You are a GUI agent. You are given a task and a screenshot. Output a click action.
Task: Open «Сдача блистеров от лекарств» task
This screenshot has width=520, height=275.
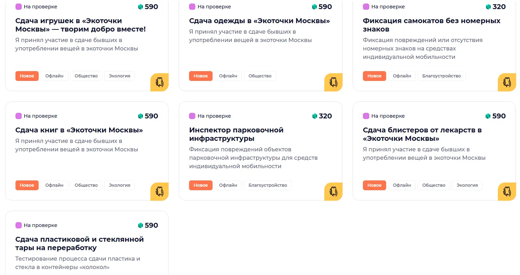(422, 134)
